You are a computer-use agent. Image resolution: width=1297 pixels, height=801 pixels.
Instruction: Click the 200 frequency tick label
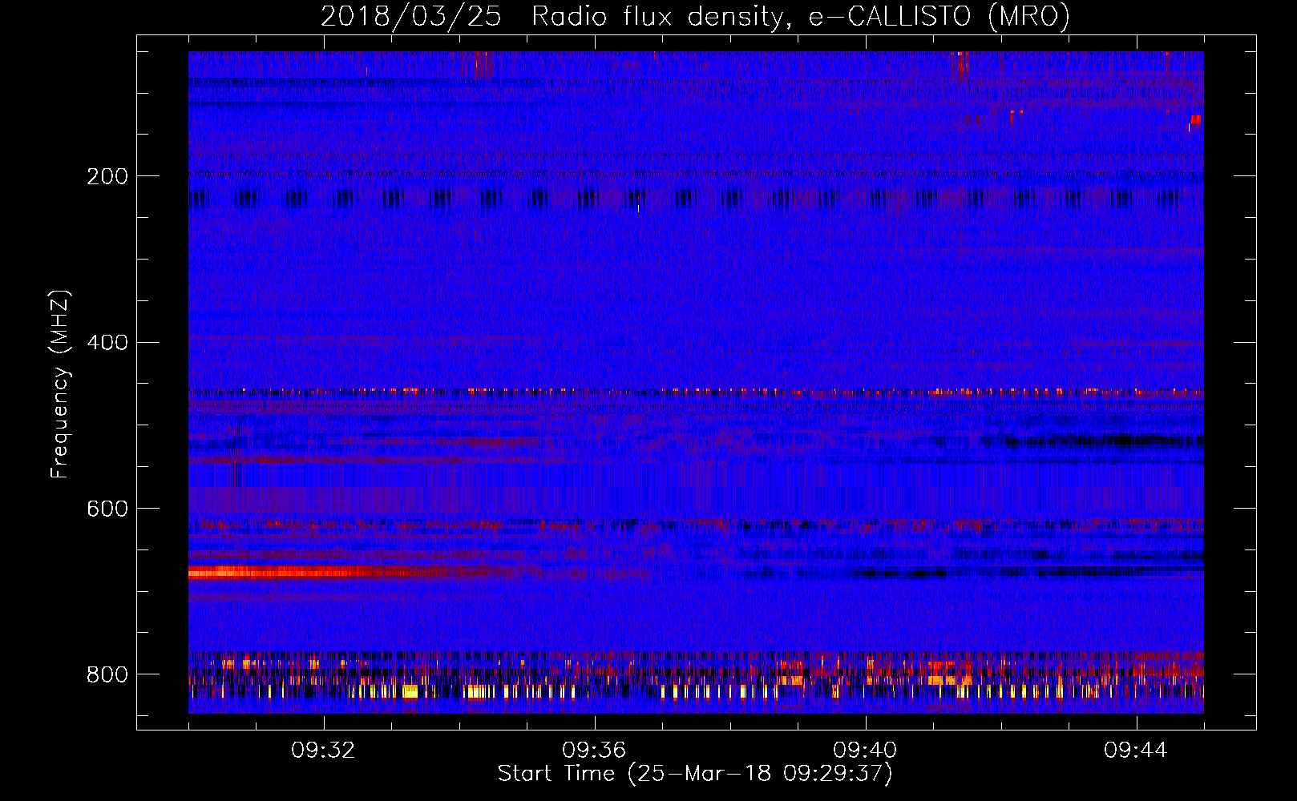pos(107,176)
